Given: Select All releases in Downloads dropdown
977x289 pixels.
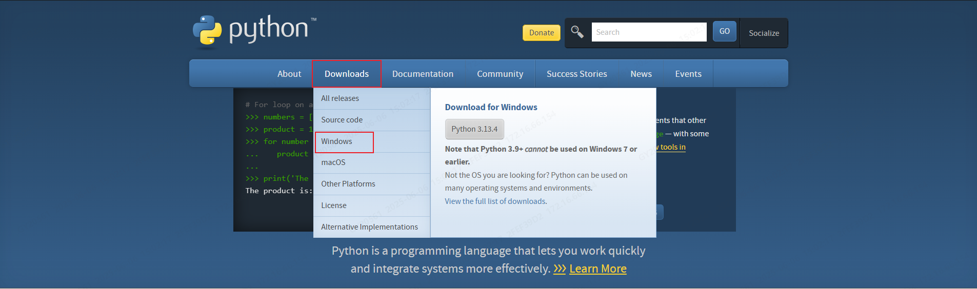Looking at the screenshot, I should pos(372,98).
